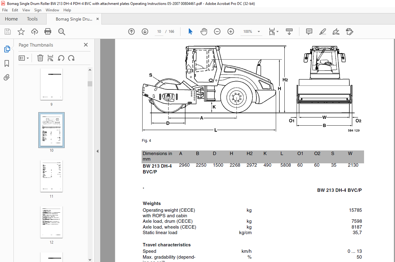Select page 10 thumbnail

pyautogui.click(x=51, y=130)
